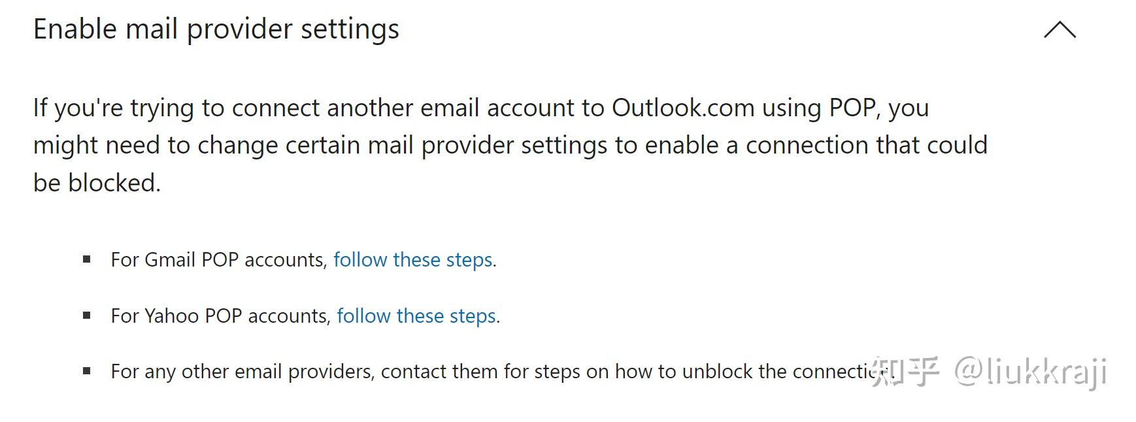
Task: Click the "For Yahoo POP accounts" text
Action: tap(220, 316)
